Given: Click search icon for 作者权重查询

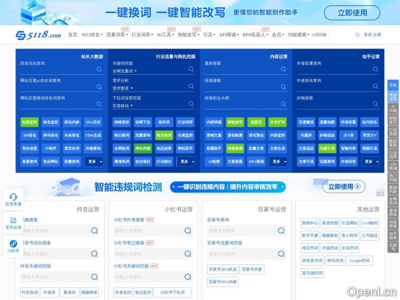Looking at the screenshot, I should click(375, 69).
